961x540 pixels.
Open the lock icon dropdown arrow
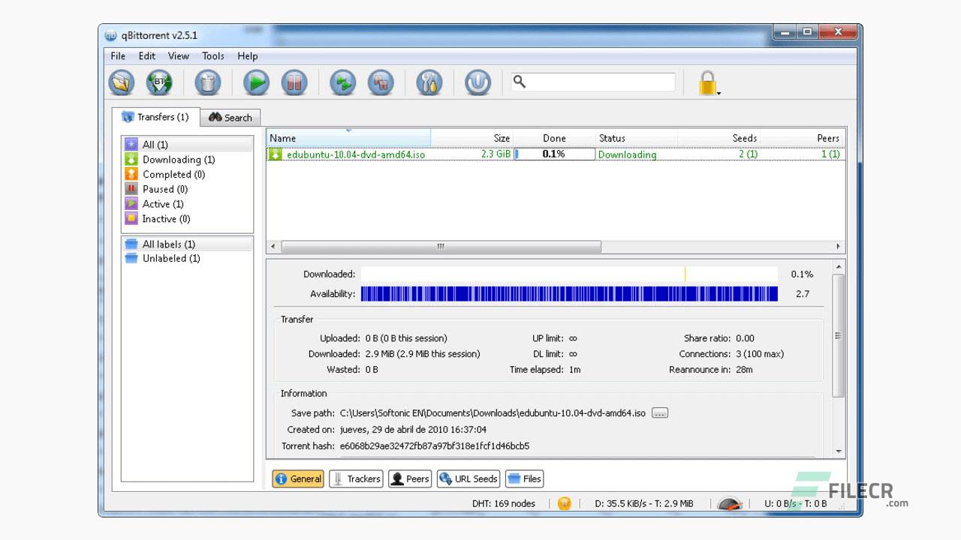pyautogui.click(x=719, y=94)
